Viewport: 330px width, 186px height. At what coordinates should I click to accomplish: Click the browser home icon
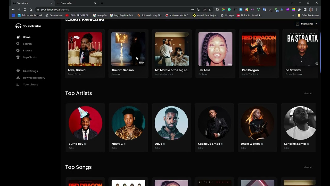pos(31,10)
